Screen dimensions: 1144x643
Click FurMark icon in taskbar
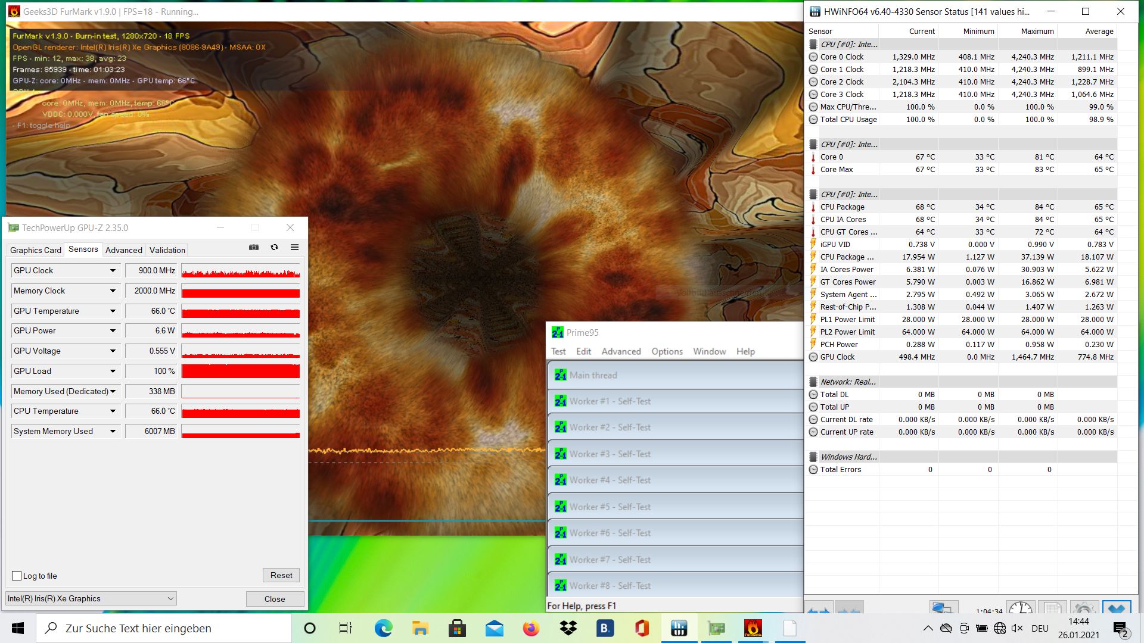pos(753,628)
